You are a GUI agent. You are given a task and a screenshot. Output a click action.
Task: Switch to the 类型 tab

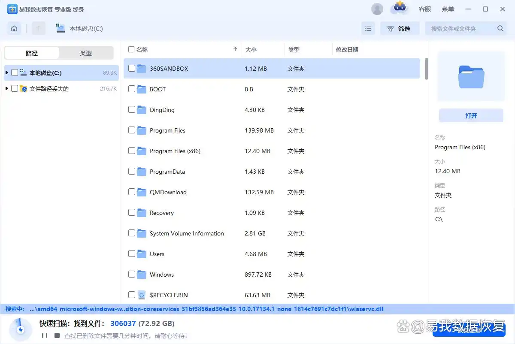tap(85, 53)
